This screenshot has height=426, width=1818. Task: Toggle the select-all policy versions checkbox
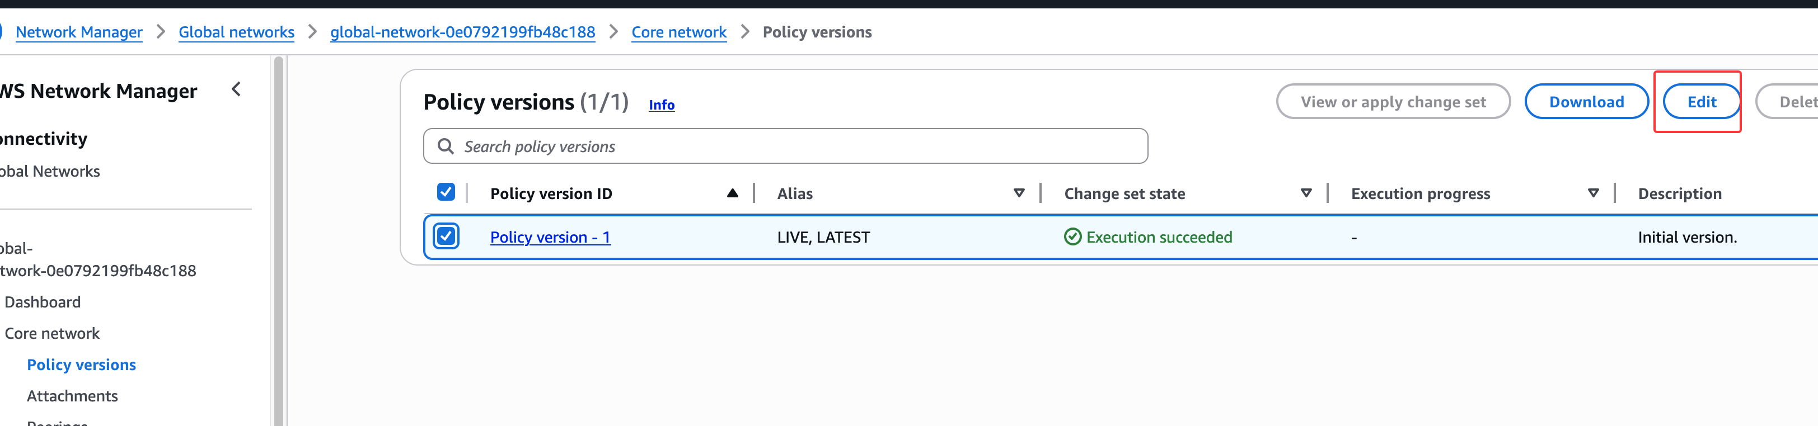446,192
